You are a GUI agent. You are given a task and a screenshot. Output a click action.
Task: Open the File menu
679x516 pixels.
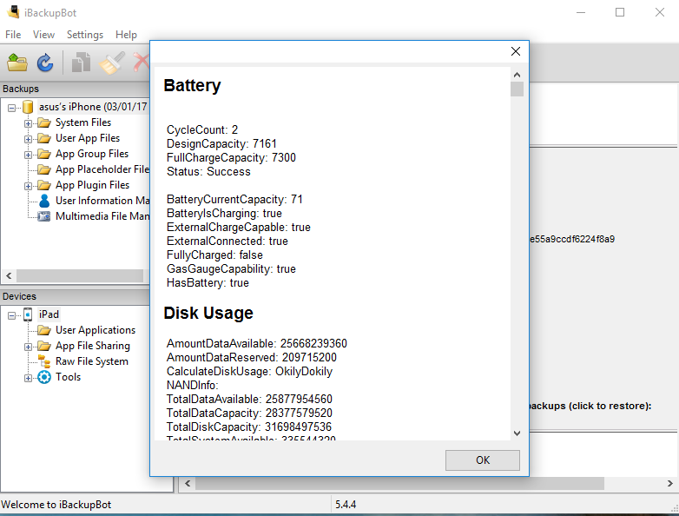pos(13,35)
